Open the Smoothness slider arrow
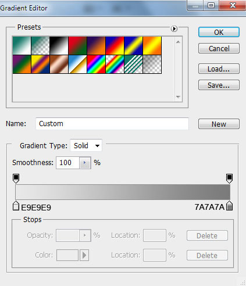This screenshot has height=286, width=246. tap(85, 163)
